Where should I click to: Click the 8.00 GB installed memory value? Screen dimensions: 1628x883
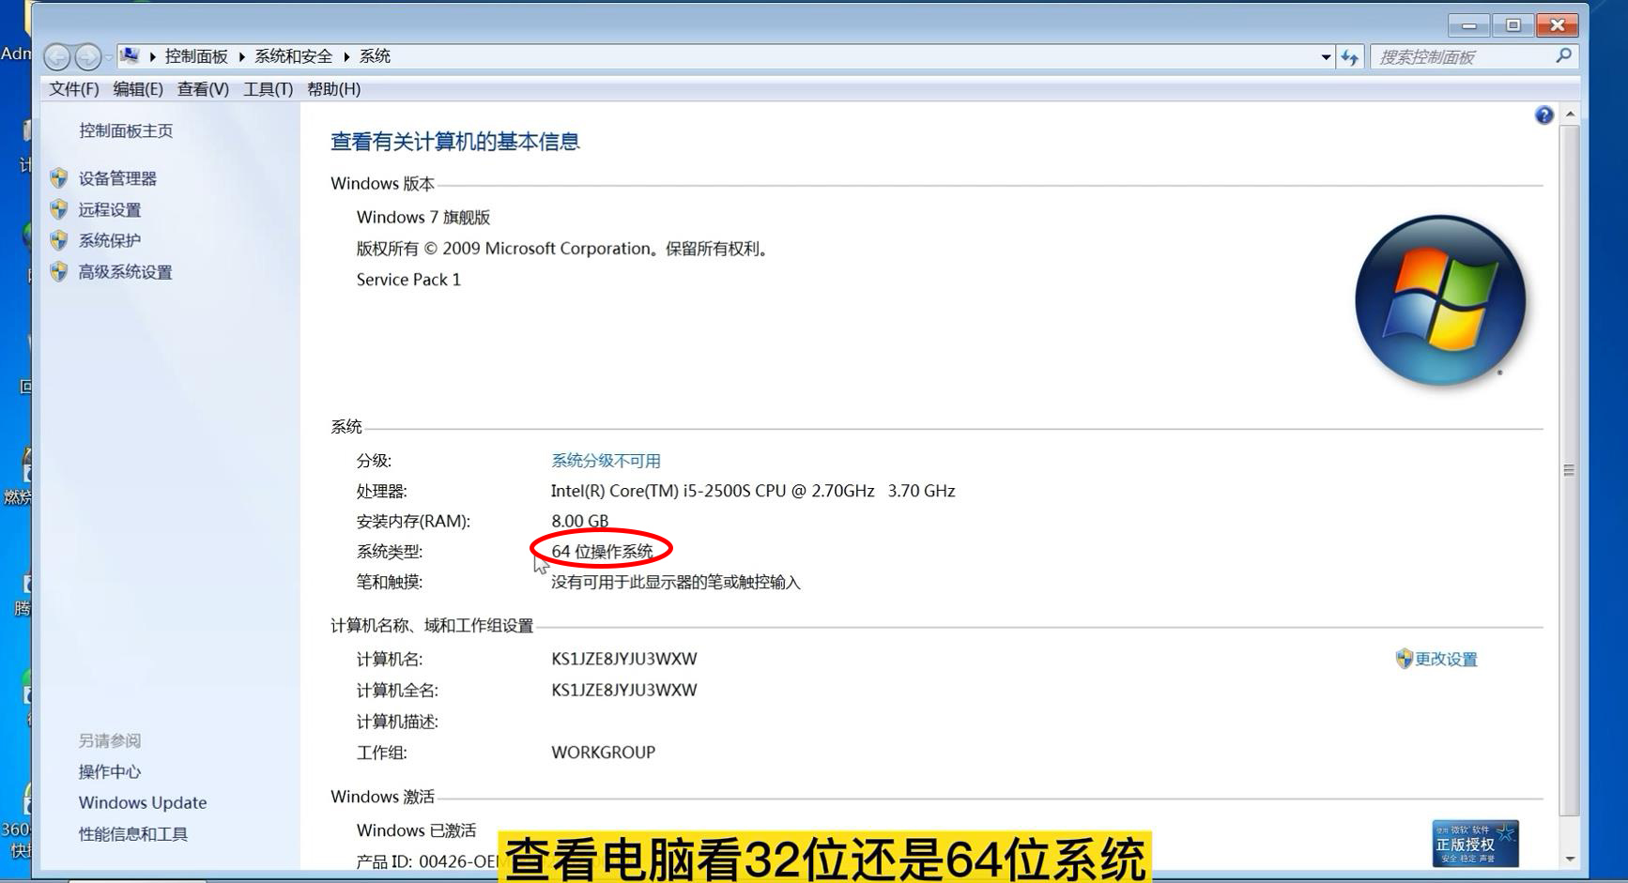(x=579, y=521)
